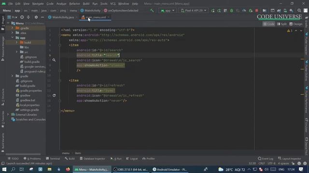The image size is (309, 173).
Task: Click the refresh gutter icon beside line 14
Action: click(x=54, y=96)
